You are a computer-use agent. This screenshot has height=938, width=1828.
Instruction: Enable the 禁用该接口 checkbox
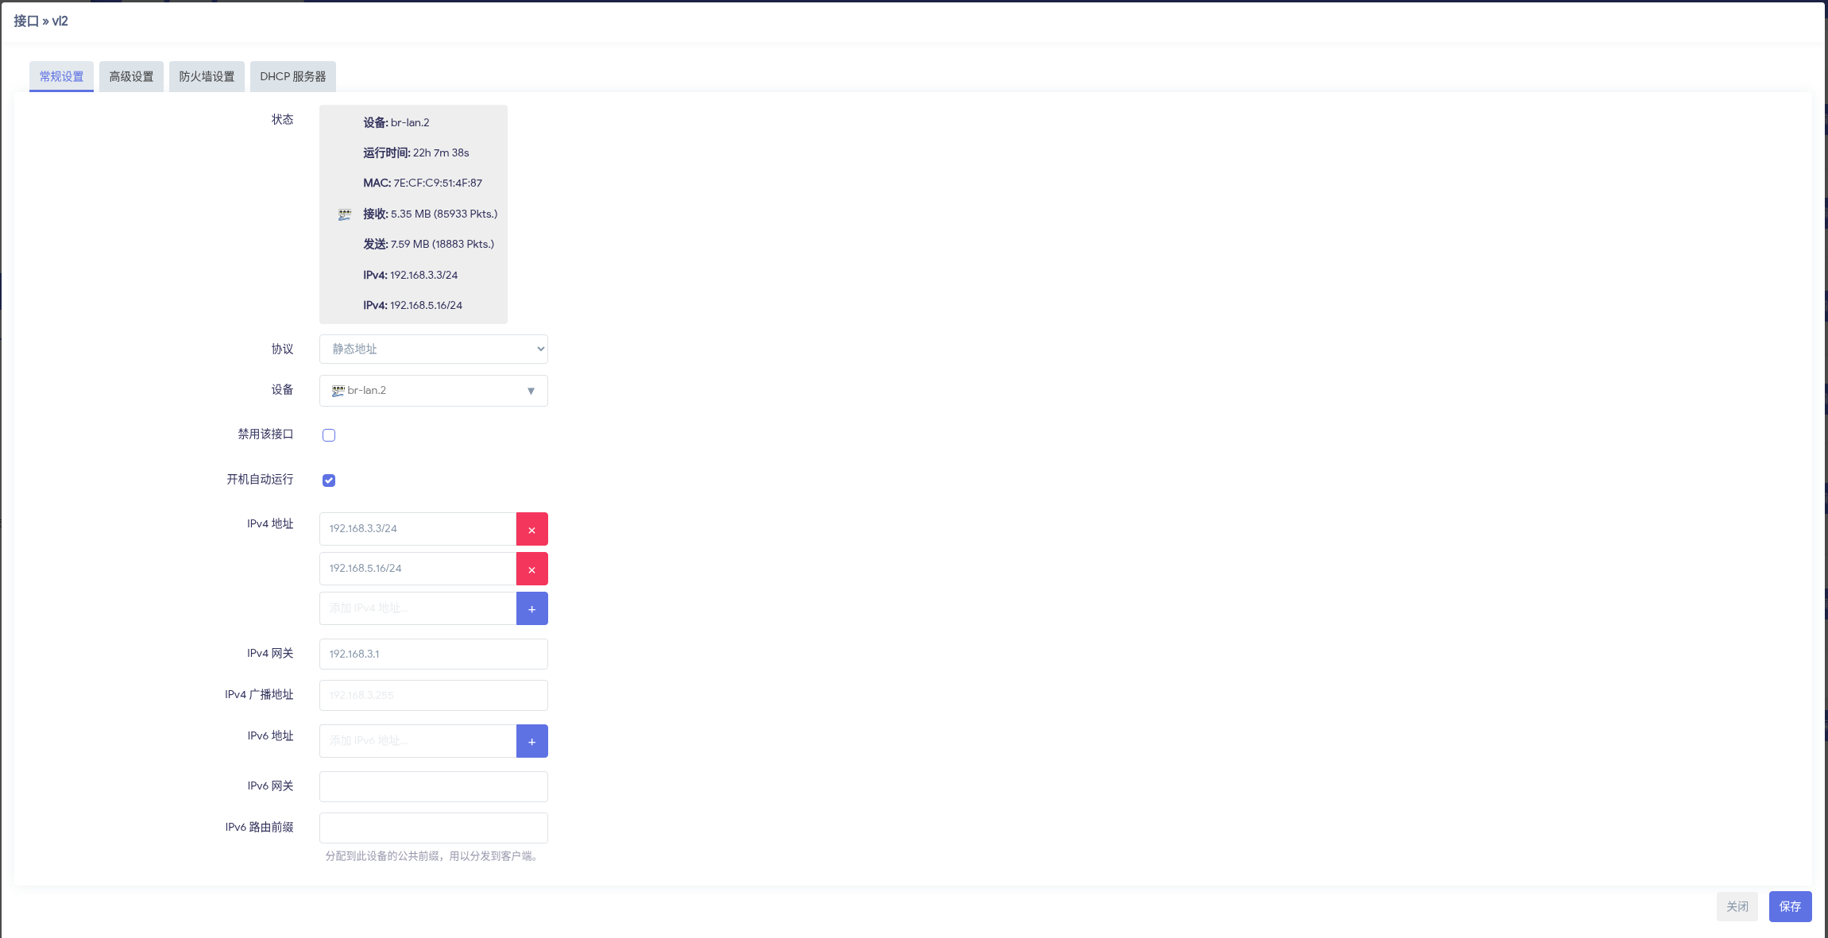click(x=329, y=435)
